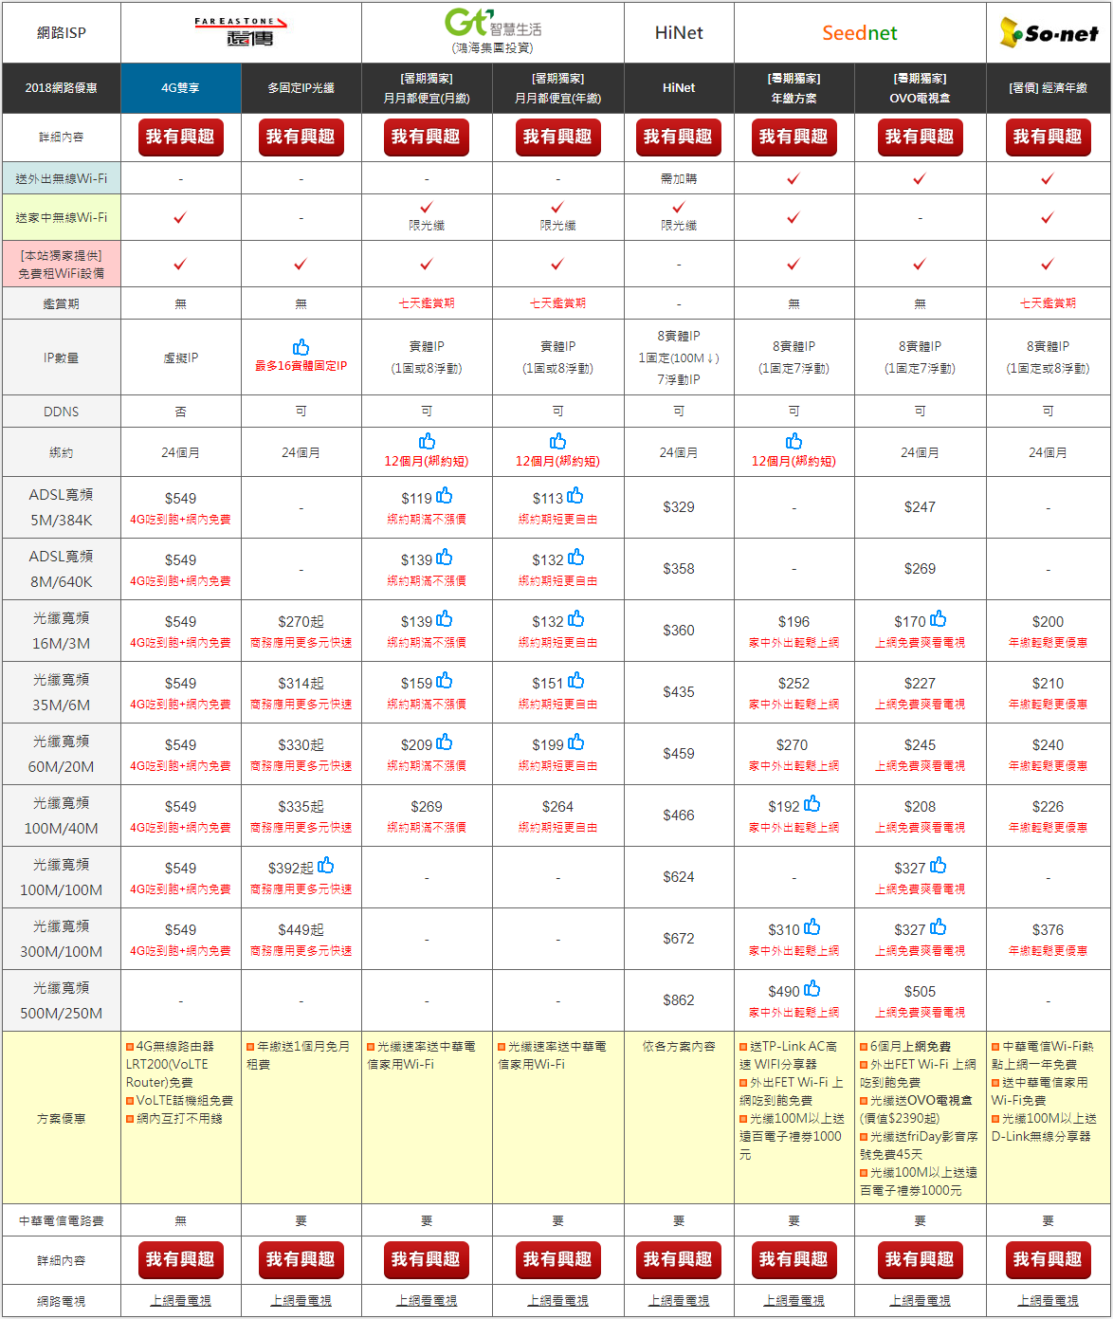Click 送外出無線Wi-Fi checkmark under So-net 經濟年繳
Viewport: 1113px width, 1319px height.
tap(1048, 178)
